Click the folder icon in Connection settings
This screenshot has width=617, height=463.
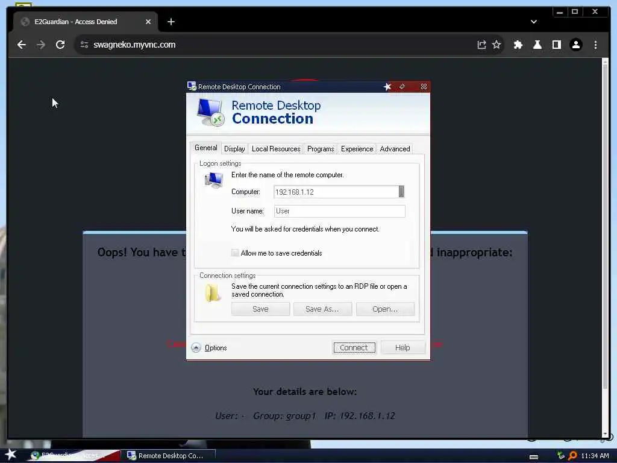[213, 294]
